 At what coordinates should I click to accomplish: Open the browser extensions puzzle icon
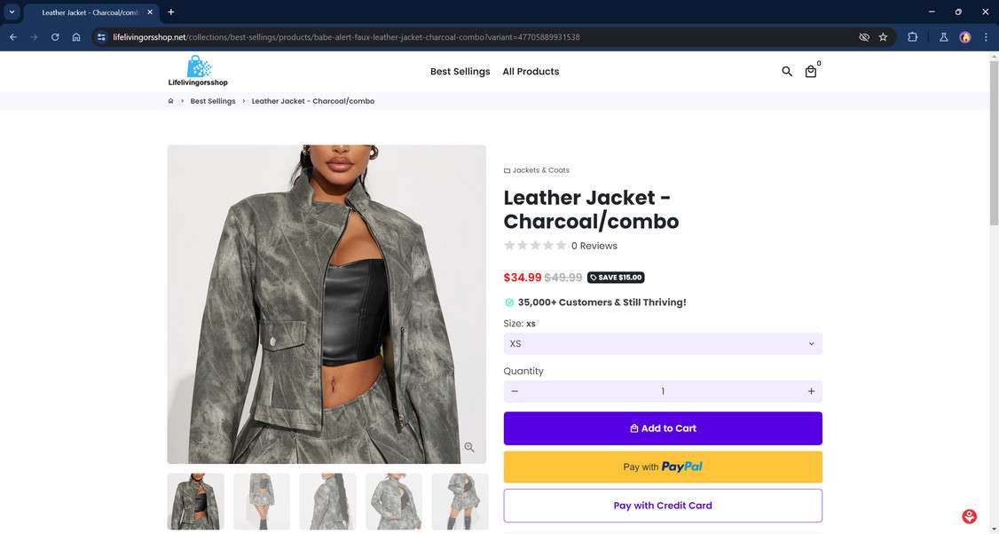(x=912, y=37)
